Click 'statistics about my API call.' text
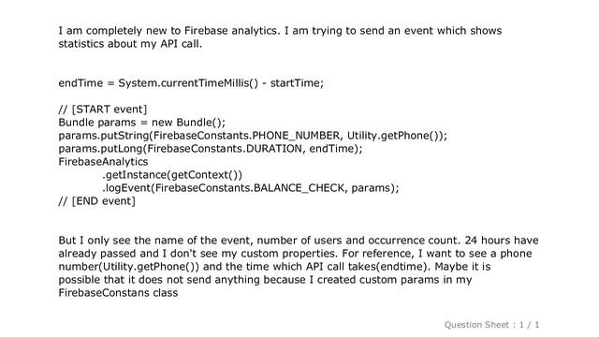 130,44
